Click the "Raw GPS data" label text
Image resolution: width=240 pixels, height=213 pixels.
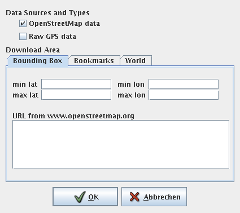(x=53, y=36)
